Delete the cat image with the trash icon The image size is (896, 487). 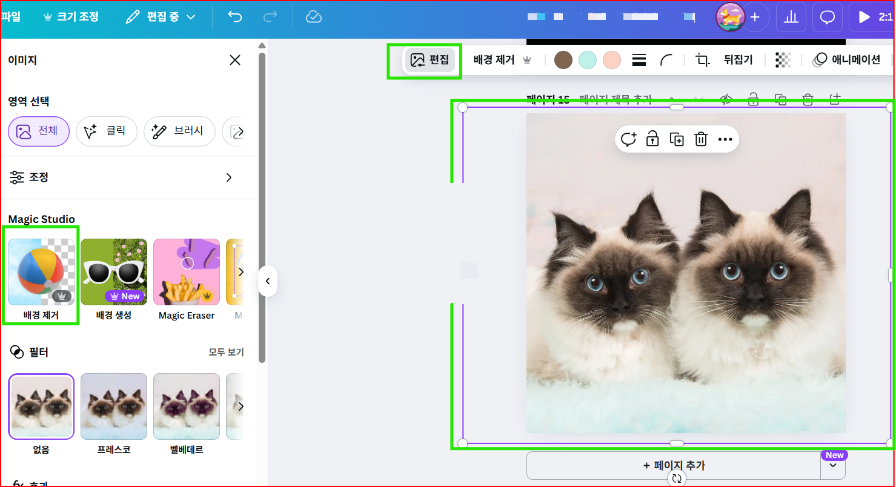(701, 139)
